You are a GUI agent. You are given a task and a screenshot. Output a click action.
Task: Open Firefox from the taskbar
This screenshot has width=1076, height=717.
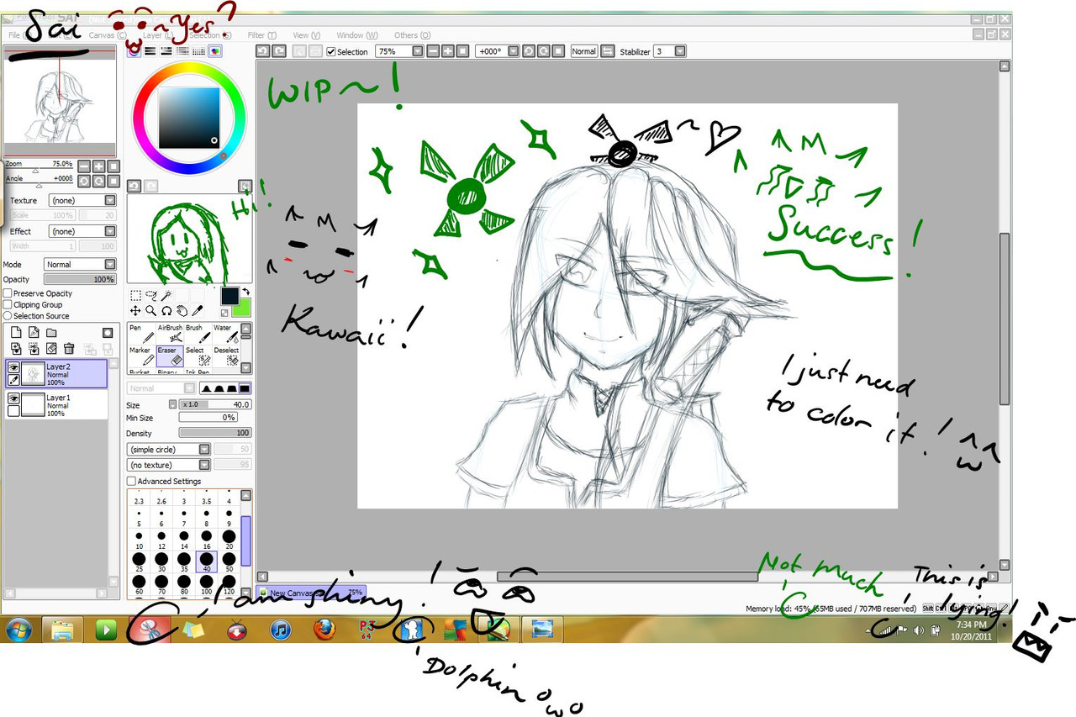click(325, 629)
